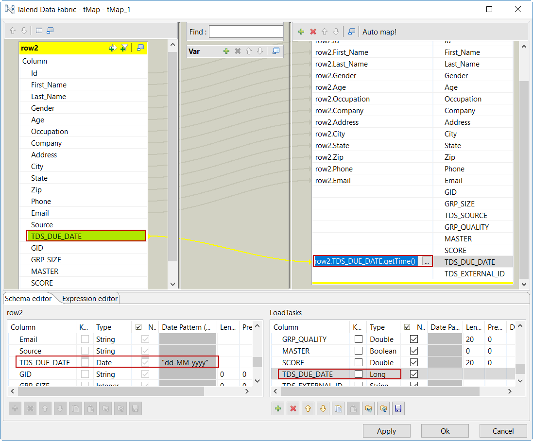Select the Schema editor tab
The width and height of the screenshot is (533, 441).
pos(28,298)
